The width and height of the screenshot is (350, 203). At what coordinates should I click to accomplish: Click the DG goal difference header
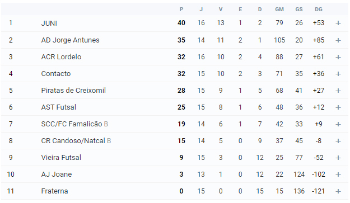pyautogui.click(x=319, y=10)
